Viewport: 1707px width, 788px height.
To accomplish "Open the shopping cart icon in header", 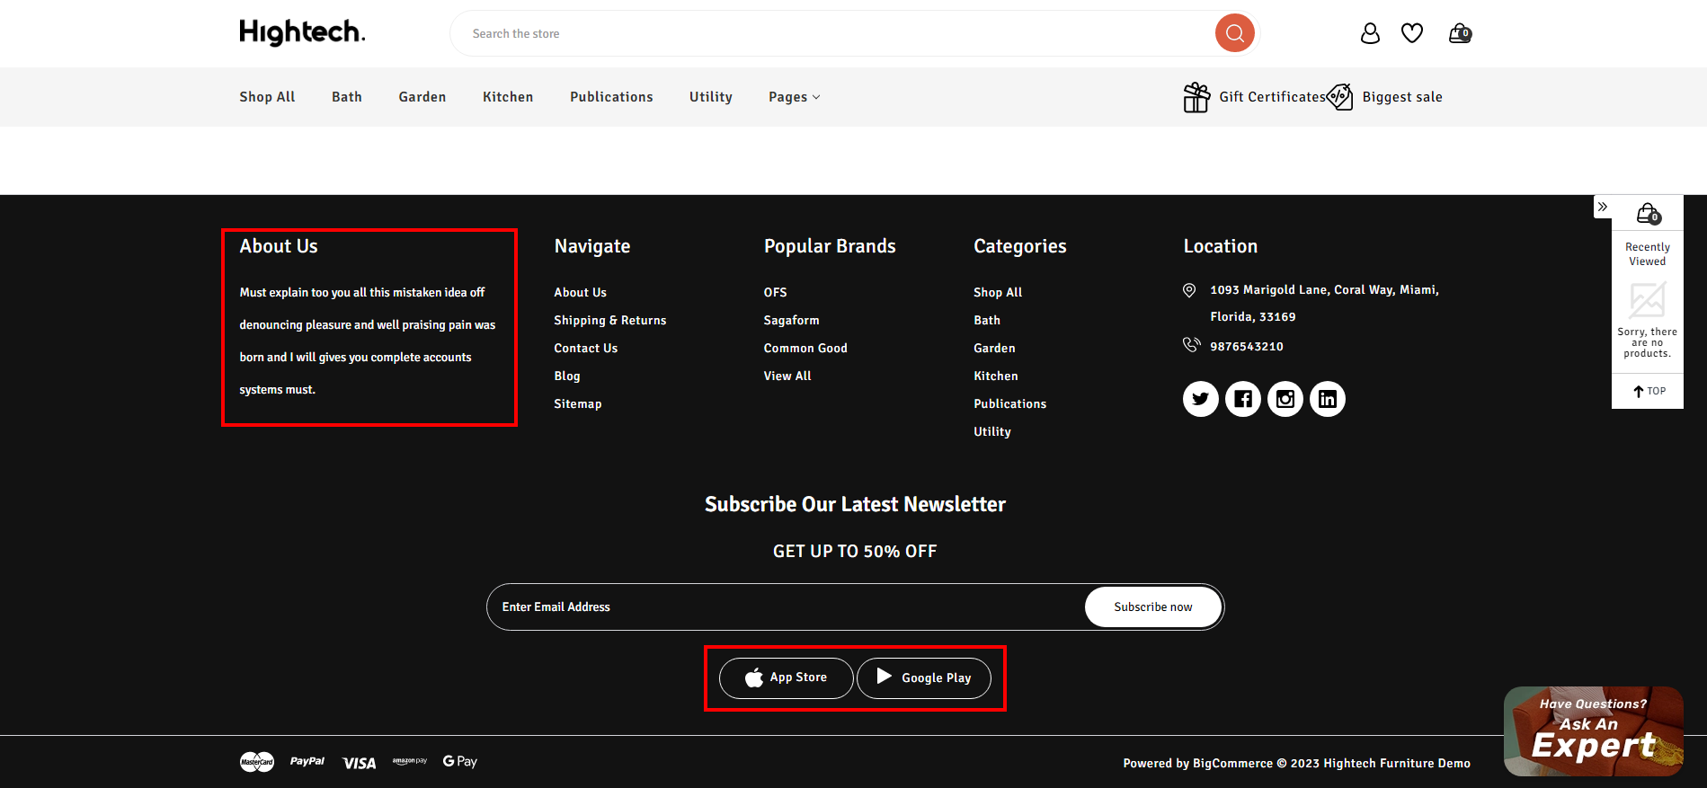I will (1459, 33).
